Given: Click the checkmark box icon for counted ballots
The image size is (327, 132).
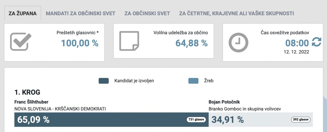Looking at the screenshot, I should tap(21, 41).
